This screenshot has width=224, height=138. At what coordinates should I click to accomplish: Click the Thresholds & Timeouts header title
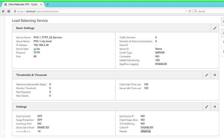point(31,75)
